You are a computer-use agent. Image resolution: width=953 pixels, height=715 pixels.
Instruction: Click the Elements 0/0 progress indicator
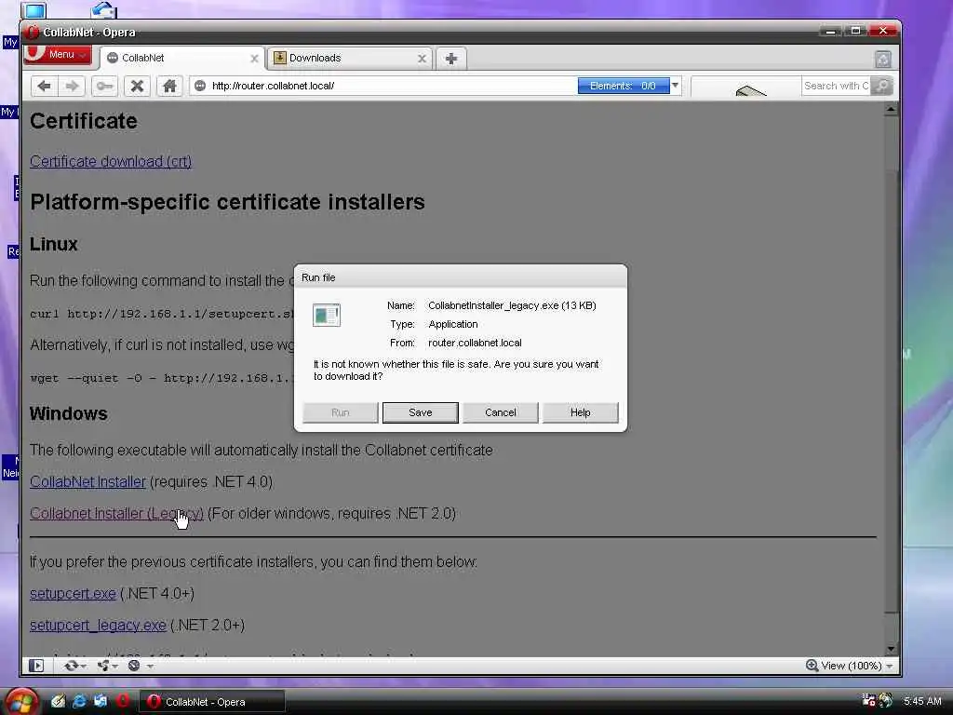tap(624, 86)
